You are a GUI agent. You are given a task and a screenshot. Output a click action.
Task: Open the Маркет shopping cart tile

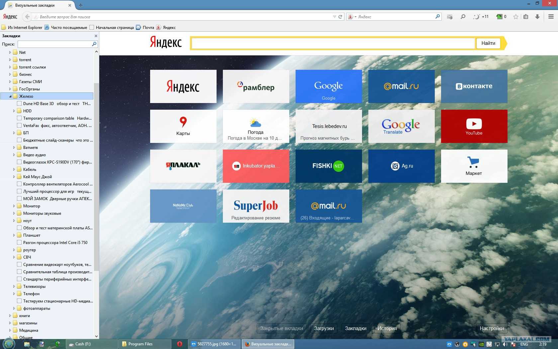click(474, 166)
